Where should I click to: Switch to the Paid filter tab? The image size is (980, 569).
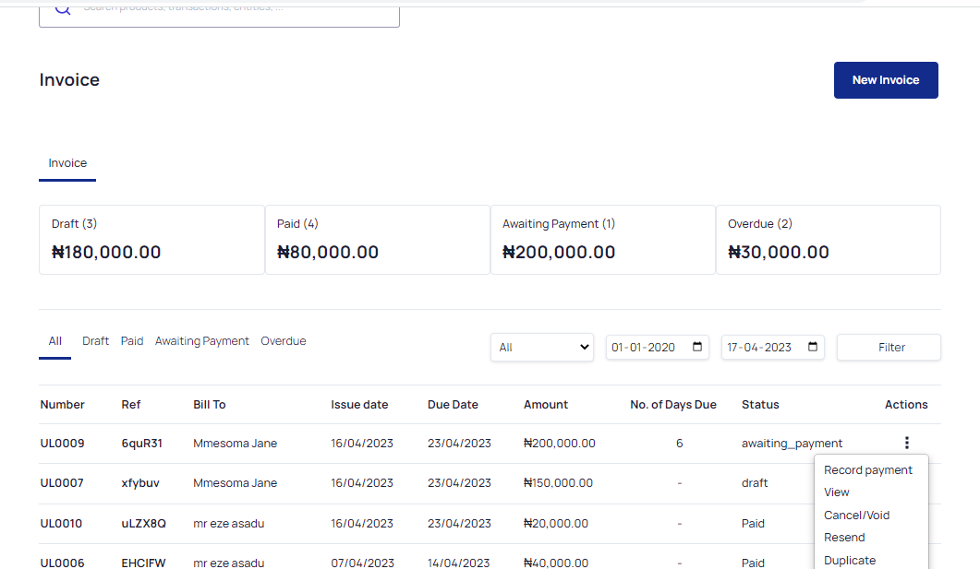tap(132, 340)
